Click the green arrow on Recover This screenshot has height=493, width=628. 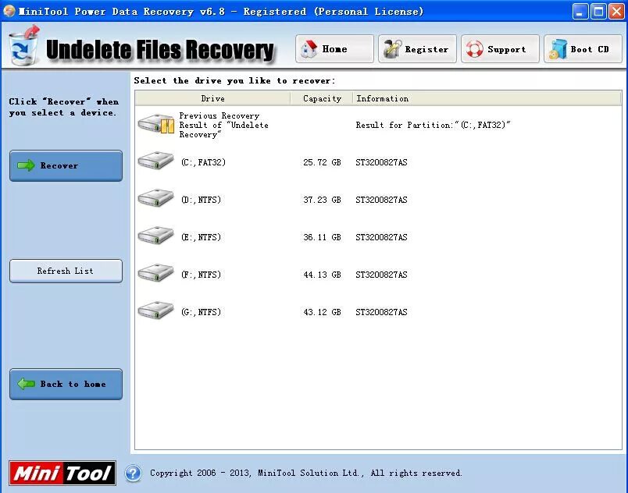tap(26, 165)
